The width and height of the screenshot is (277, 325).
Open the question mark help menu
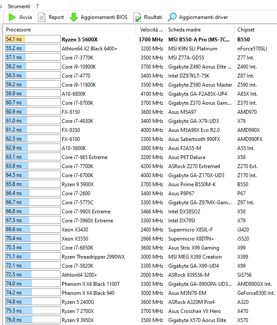(38, 6)
